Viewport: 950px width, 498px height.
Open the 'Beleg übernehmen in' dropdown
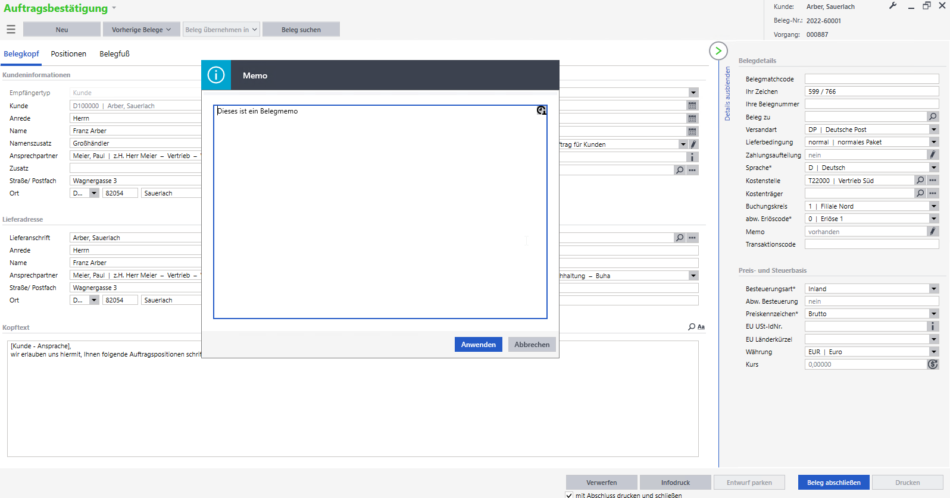coord(254,30)
